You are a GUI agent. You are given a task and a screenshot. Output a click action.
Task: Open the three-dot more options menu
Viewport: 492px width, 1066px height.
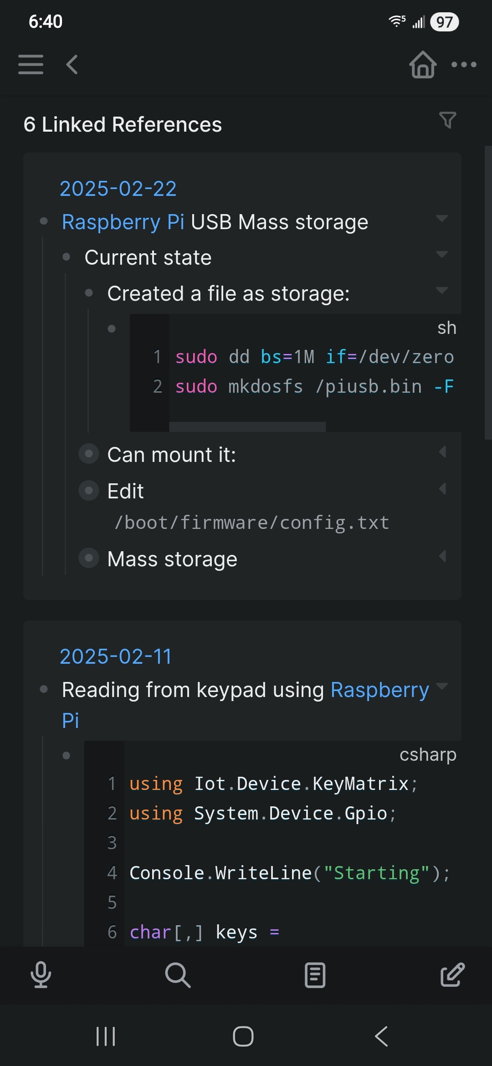[464, 65]
